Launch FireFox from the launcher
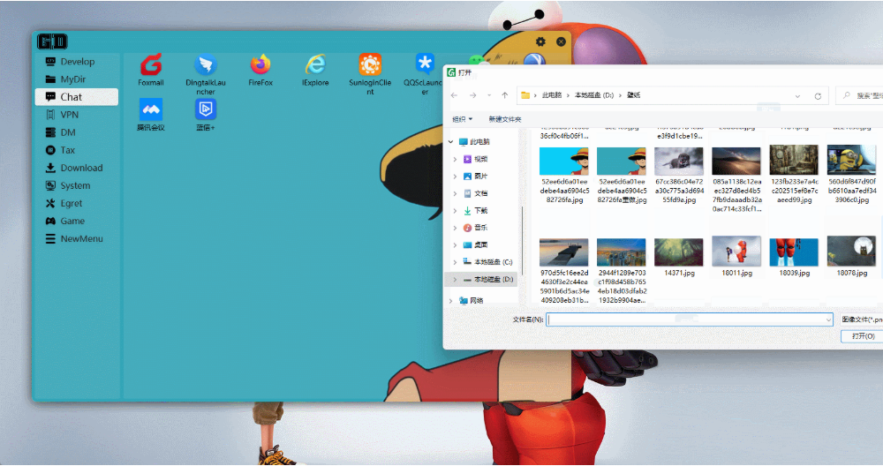 point(260,64)
